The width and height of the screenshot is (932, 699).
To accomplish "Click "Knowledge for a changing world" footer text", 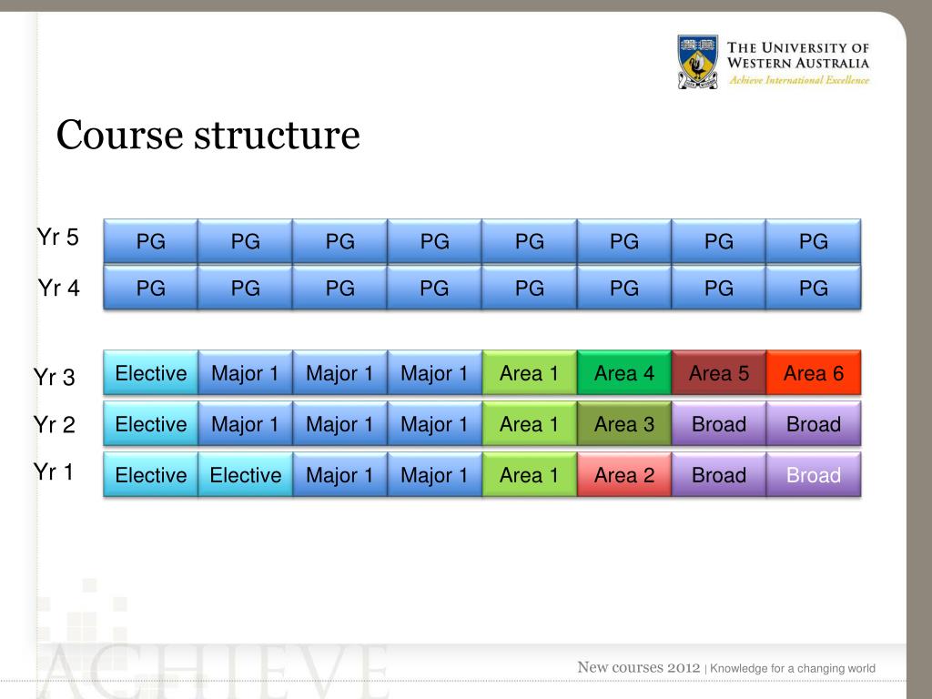I will pyautogui.click(x=793, y=669).
